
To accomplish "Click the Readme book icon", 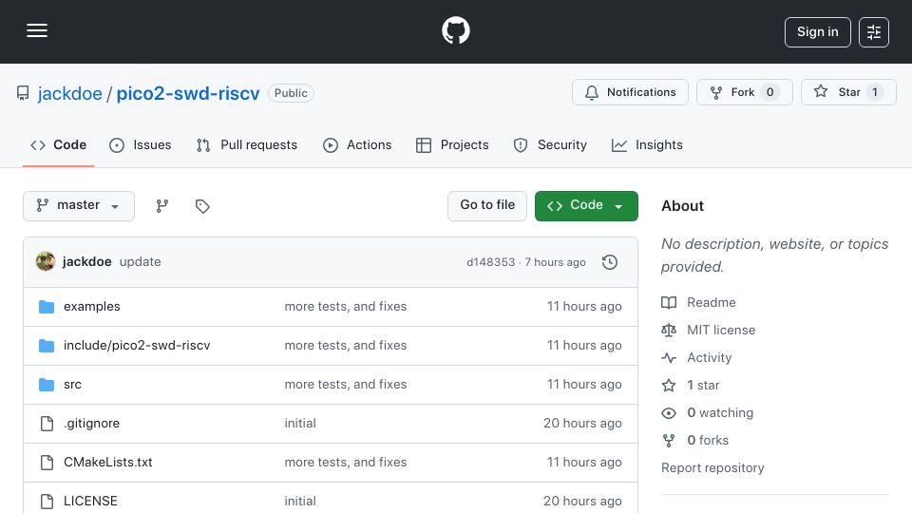I will coord(669,302).
